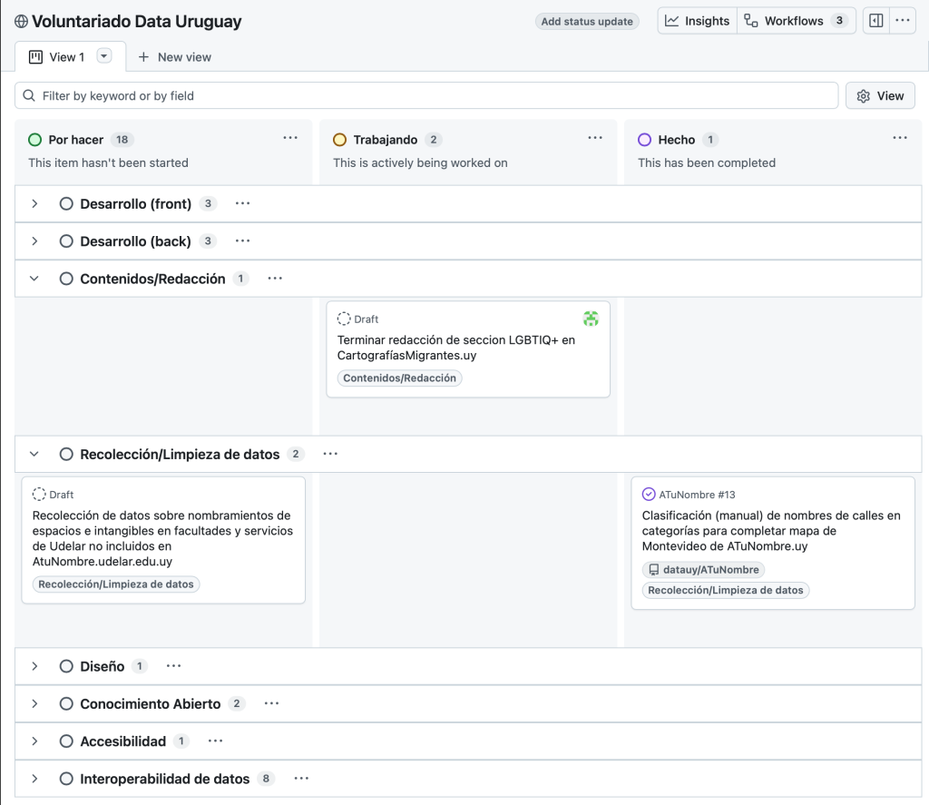The image size is (929, 805).
Task: Open View 1 tab dropdown arrow
Action: [104, 56]
